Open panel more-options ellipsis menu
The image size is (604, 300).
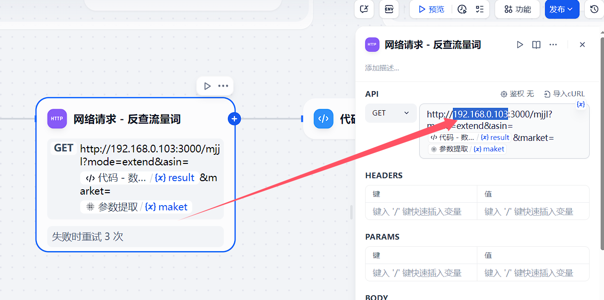coord(553,45)
